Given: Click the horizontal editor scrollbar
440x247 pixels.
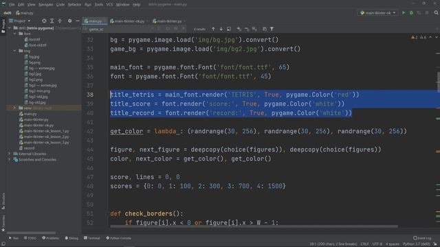Looking at the screenshot, I should (x=254, y=226).
